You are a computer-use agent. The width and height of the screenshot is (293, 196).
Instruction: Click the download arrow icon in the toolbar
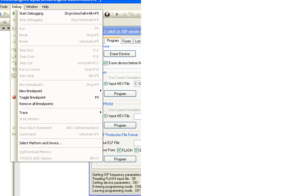click(5, 22)
